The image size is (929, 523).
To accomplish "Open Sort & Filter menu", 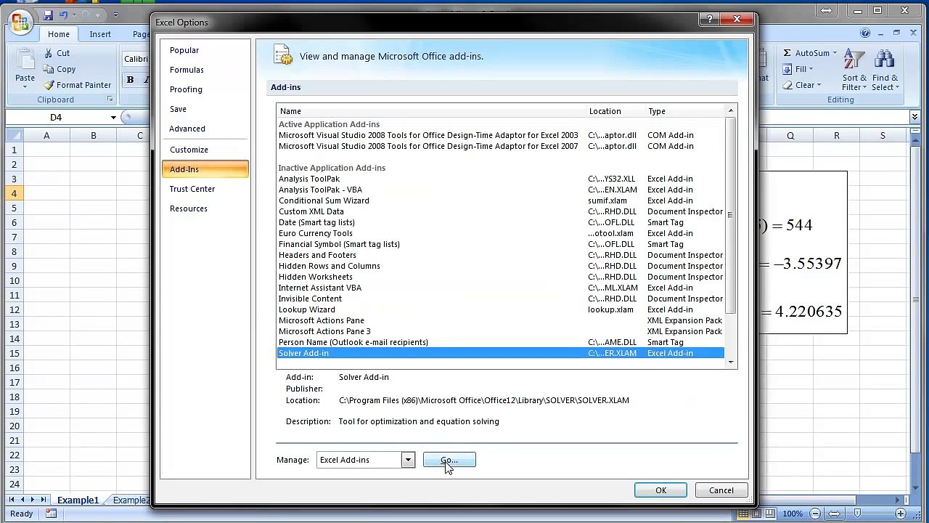I will click(854, 71).
